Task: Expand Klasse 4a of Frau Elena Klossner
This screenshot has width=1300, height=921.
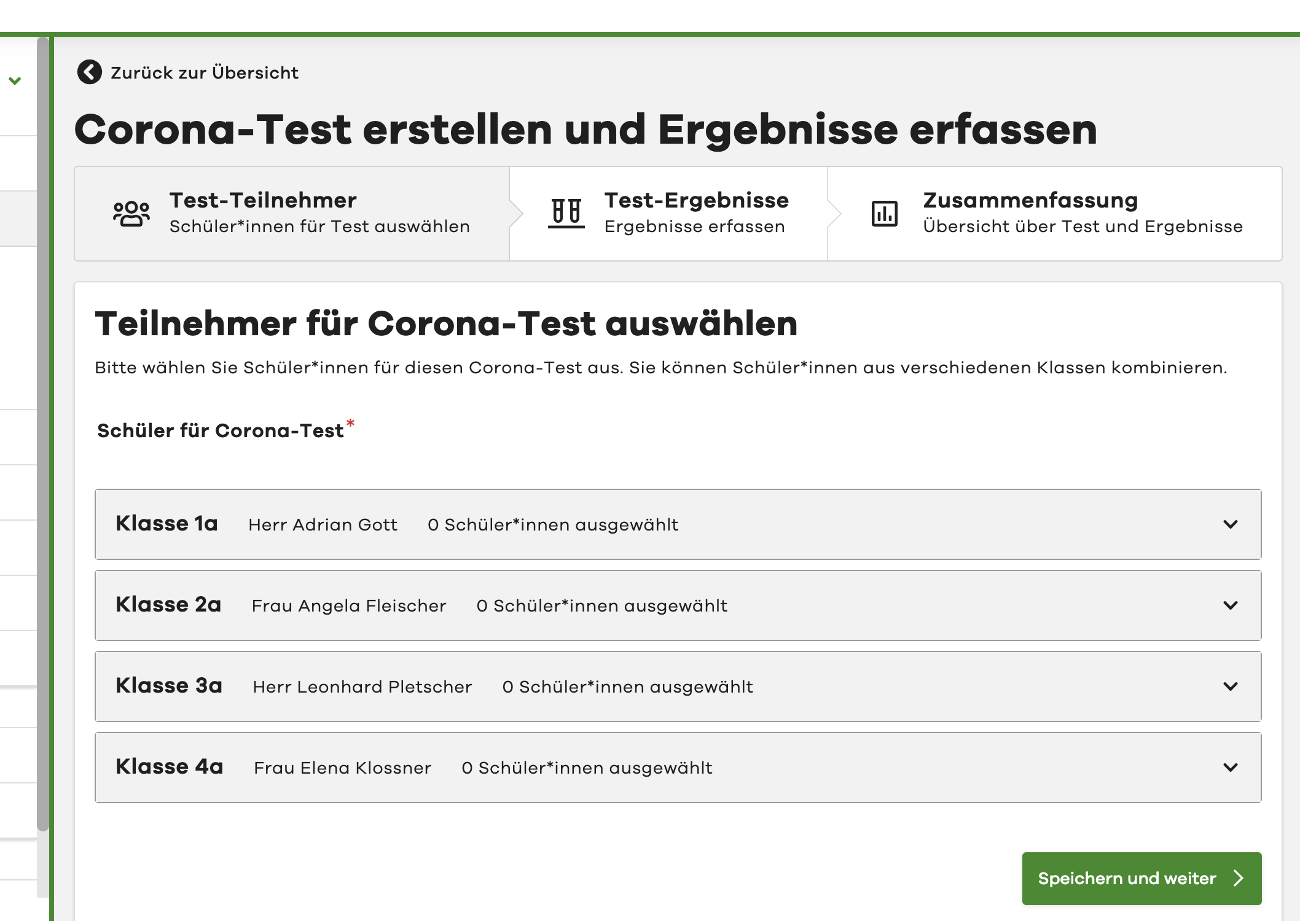Action: pyautogui.click(x=1229, y=767)
